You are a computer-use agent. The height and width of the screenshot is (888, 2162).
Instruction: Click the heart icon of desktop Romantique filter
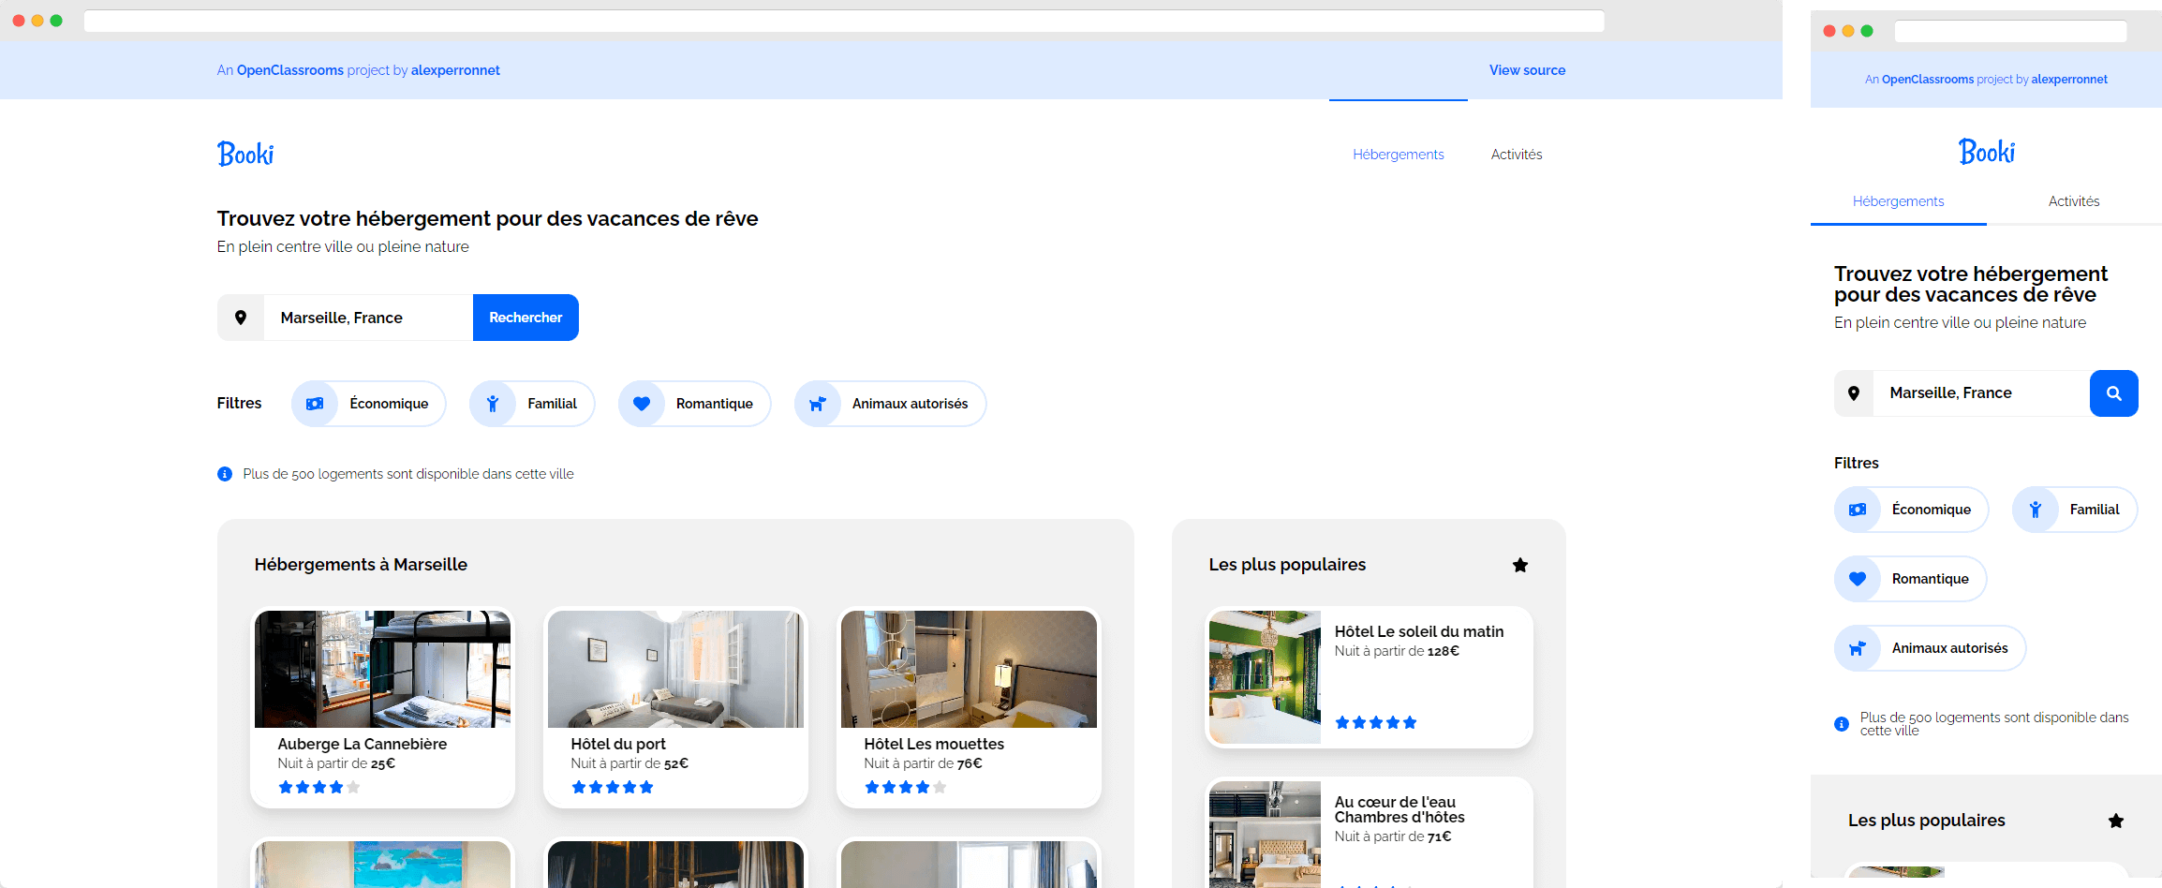[642, 404]
